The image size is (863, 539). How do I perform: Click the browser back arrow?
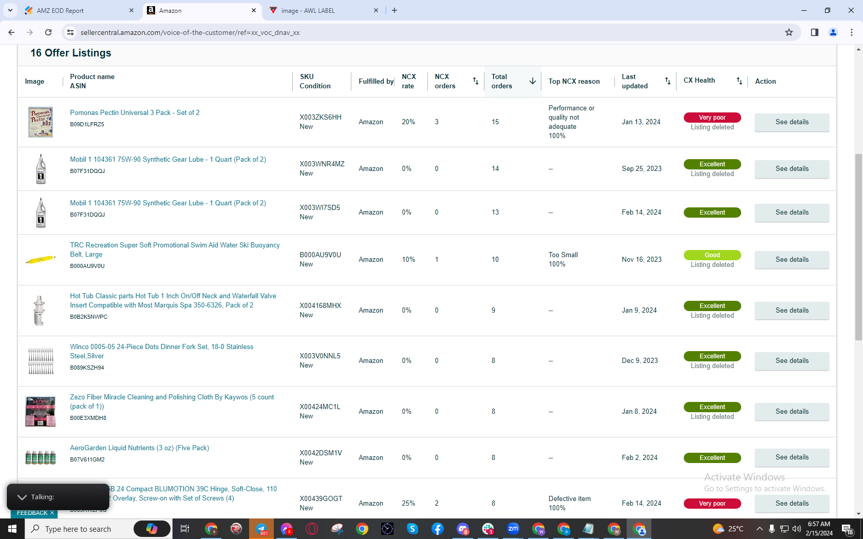click(x=11, y=32)
